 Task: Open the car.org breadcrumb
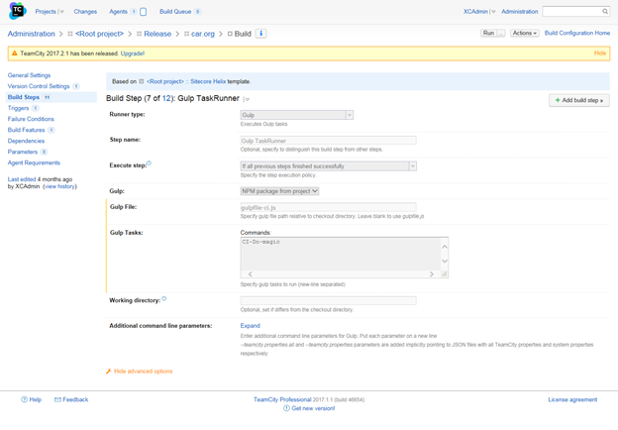203,34
